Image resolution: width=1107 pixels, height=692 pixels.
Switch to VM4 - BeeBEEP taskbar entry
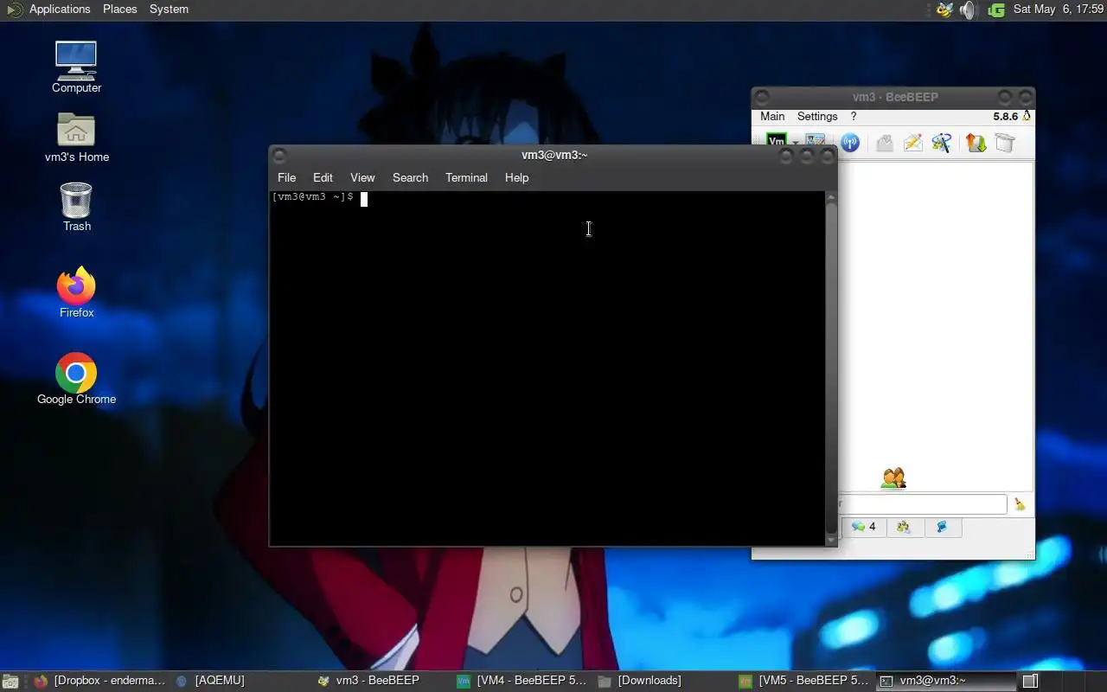tap(522, 681)
